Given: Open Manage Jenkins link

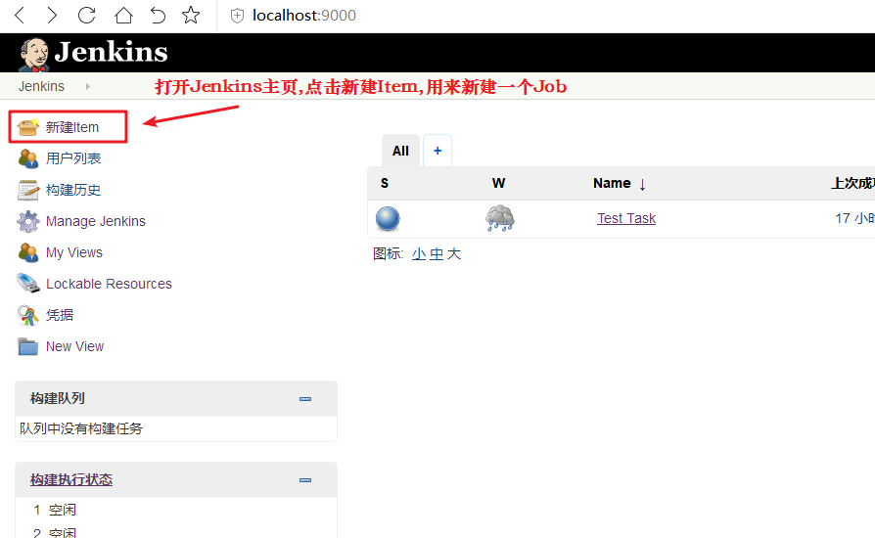Looking at the screenshot, I should click(x=95, y=221).
